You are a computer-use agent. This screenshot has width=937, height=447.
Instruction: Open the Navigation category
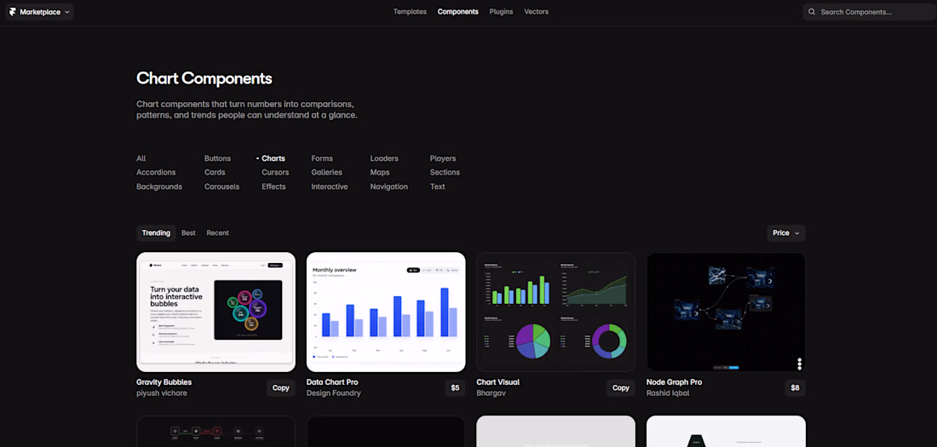[x=389, y=186]
